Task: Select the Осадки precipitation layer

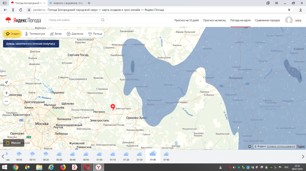Action: pos(13,34)
